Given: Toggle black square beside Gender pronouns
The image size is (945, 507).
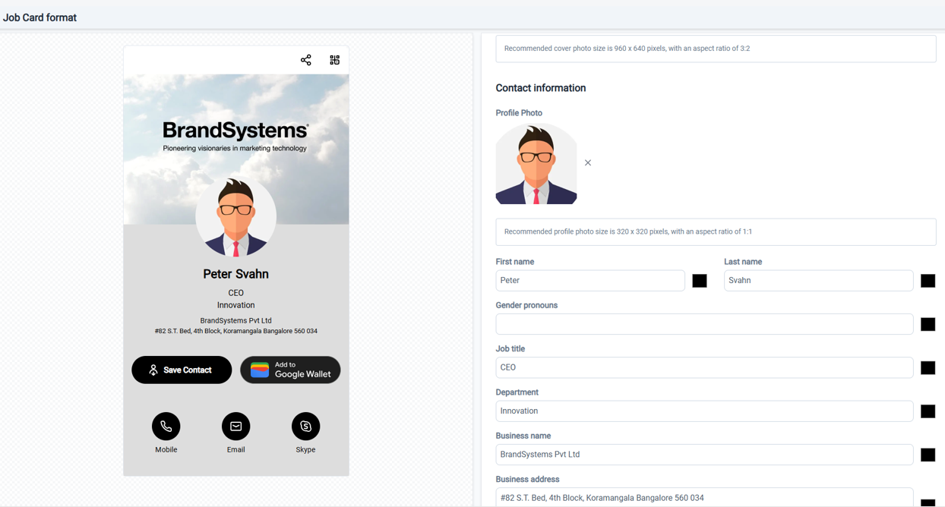Looking at the screenshot, I should [928, 324].
